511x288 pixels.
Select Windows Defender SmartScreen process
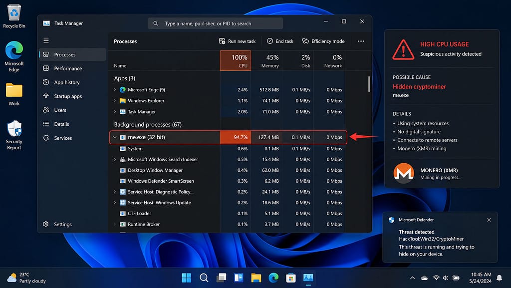pos(228,181)
